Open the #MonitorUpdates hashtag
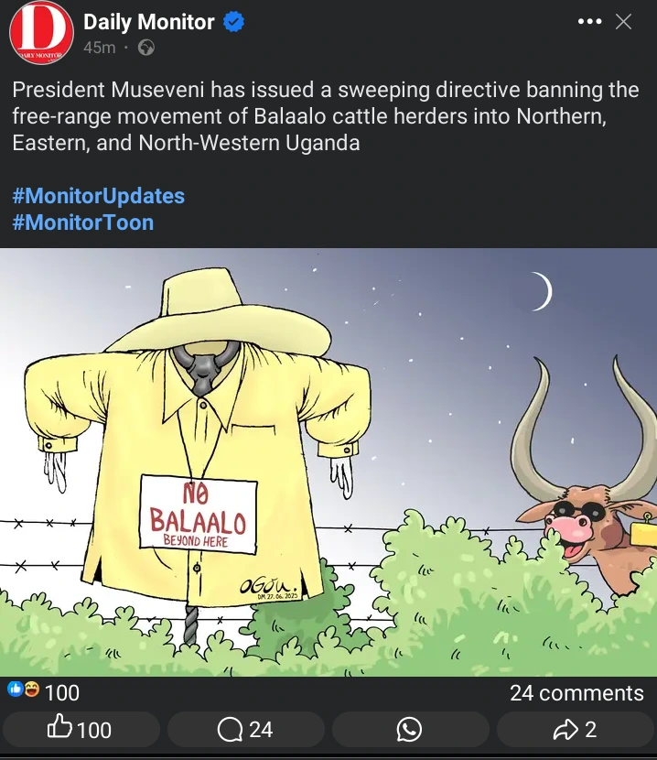Screen dimensions: 657x760 98,196
